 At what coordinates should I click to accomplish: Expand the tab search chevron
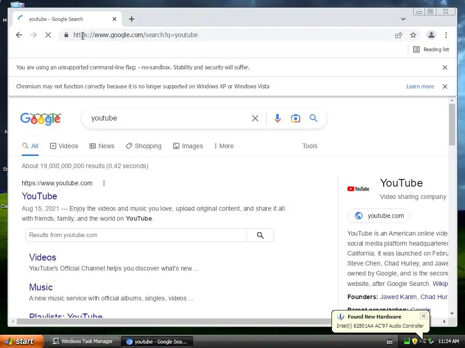click(x=403, y=19)
